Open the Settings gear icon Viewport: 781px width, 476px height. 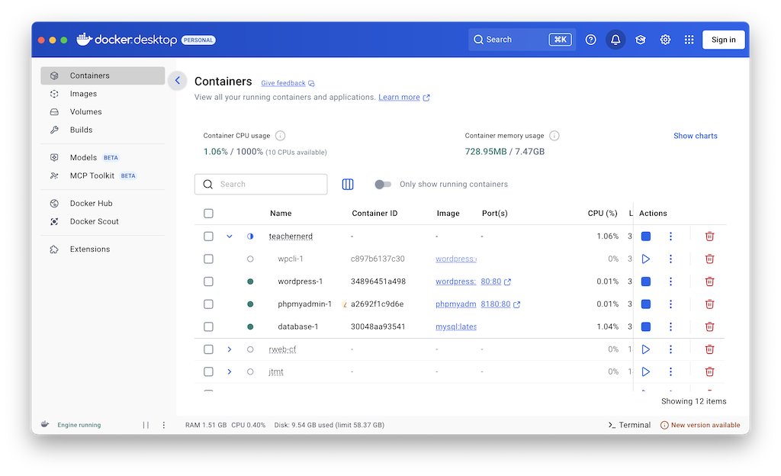click(665, 40)
